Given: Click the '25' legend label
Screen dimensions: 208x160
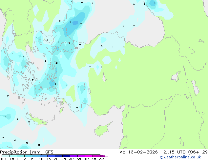Looking at the screenshot, I should click(64, 159).
